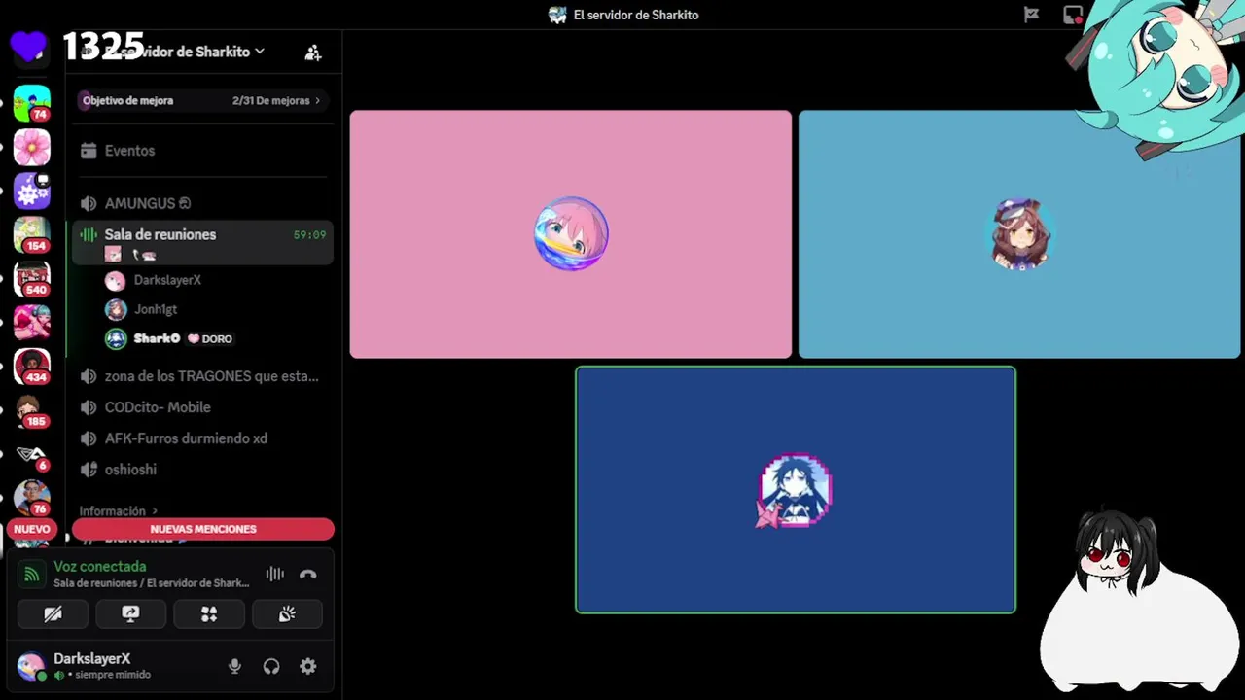
Task: Open the DarkslayerX user panel avatar
Action: coord(31,666)
